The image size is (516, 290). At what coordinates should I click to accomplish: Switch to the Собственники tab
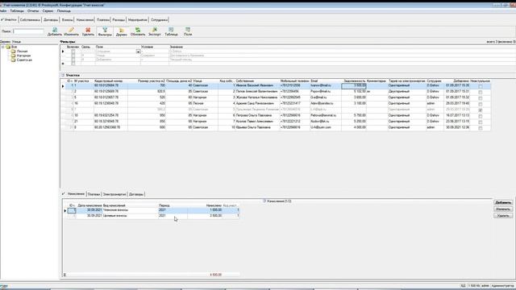click(x=30, y=20)
